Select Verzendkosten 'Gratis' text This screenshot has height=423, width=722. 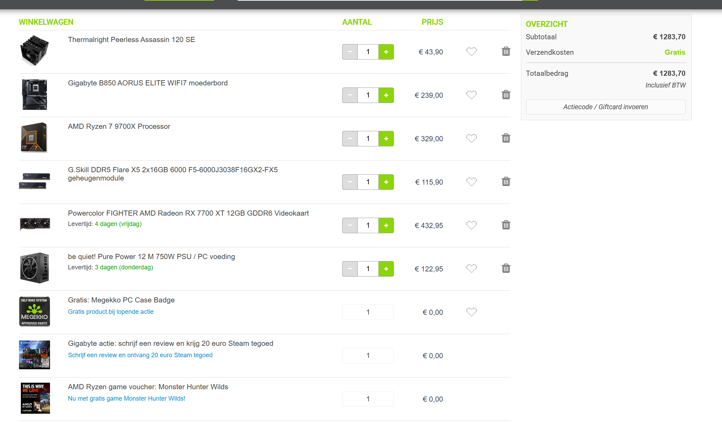point(675,52)
